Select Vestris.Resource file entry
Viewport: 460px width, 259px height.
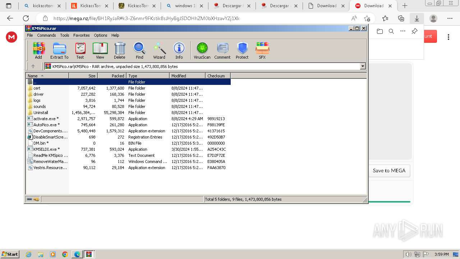click(x=128, y=168)
